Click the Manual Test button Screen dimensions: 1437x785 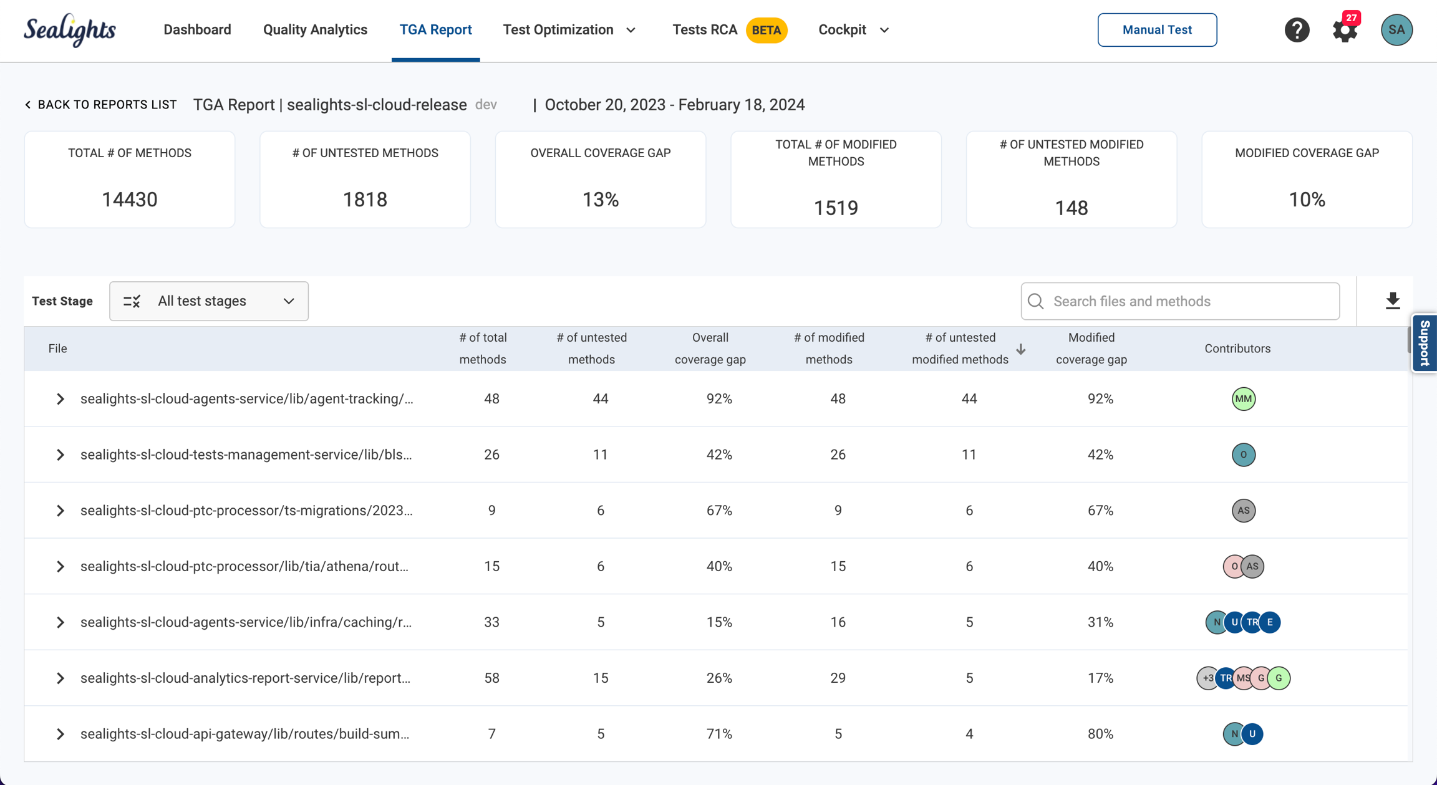pyautogui.click(x=1157, y=30)
